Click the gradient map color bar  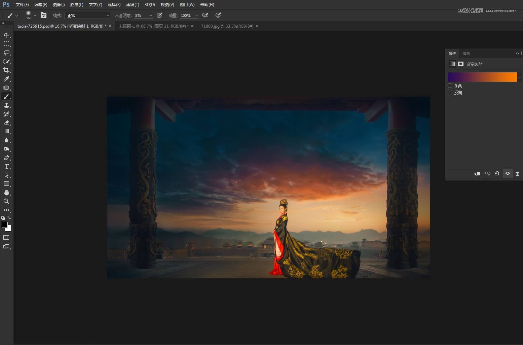pos(482,77)
